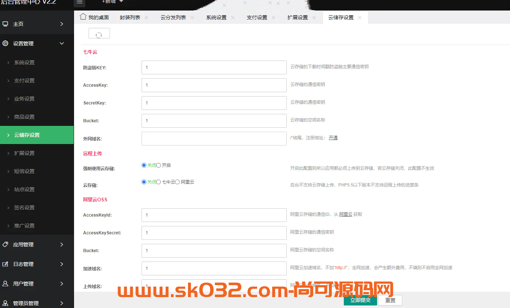Close the 封装列表 tab
Viewport: 510px width, 308px height.
146,17
